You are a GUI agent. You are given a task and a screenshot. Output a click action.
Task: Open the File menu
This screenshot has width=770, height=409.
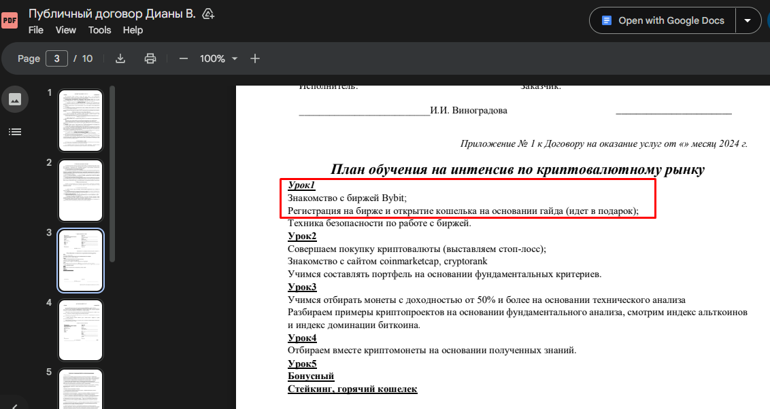coord(36,30)
